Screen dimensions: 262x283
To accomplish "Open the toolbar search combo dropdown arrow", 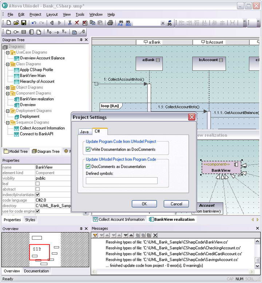I will tap(163, 23).
